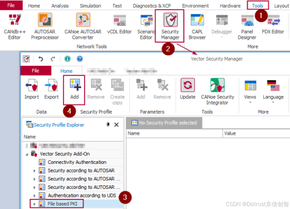The width and height of the screenshot is (290, 209).
Task: Remove the selected Security Profile
Action: pyautogui.click(x=96, y=89)
